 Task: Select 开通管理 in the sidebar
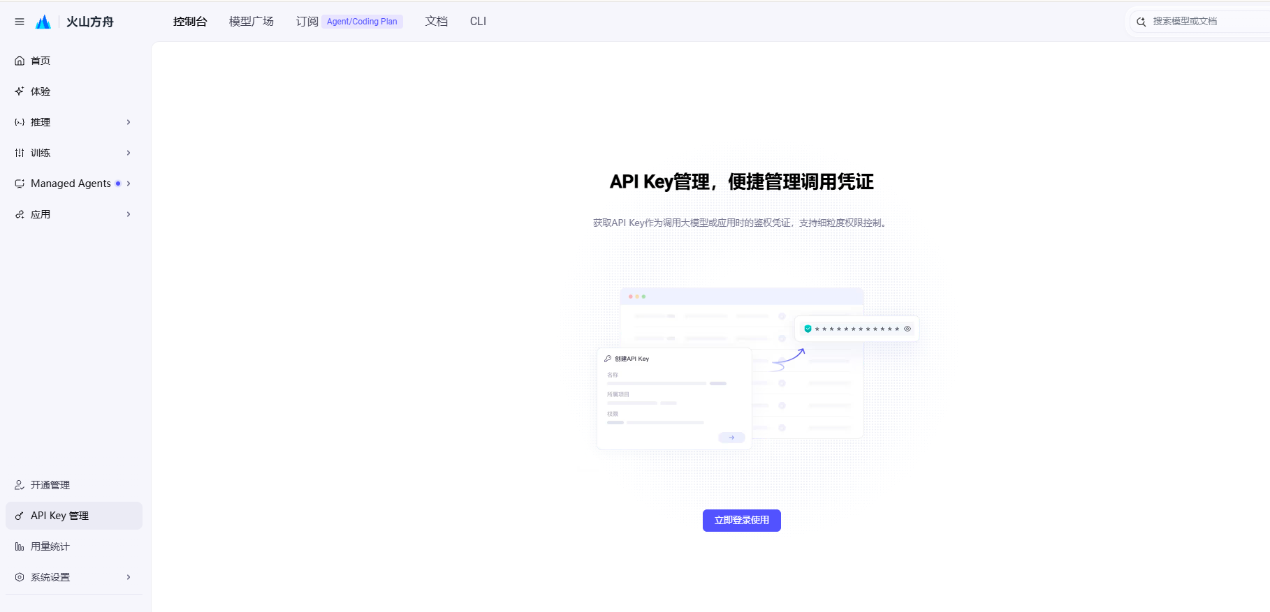click(74, 485)
